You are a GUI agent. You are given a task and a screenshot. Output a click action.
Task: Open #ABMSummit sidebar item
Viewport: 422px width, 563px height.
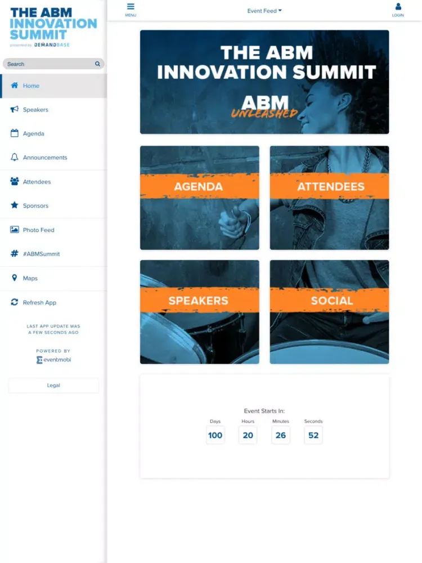pyautogui.click(x=53, y=254)
